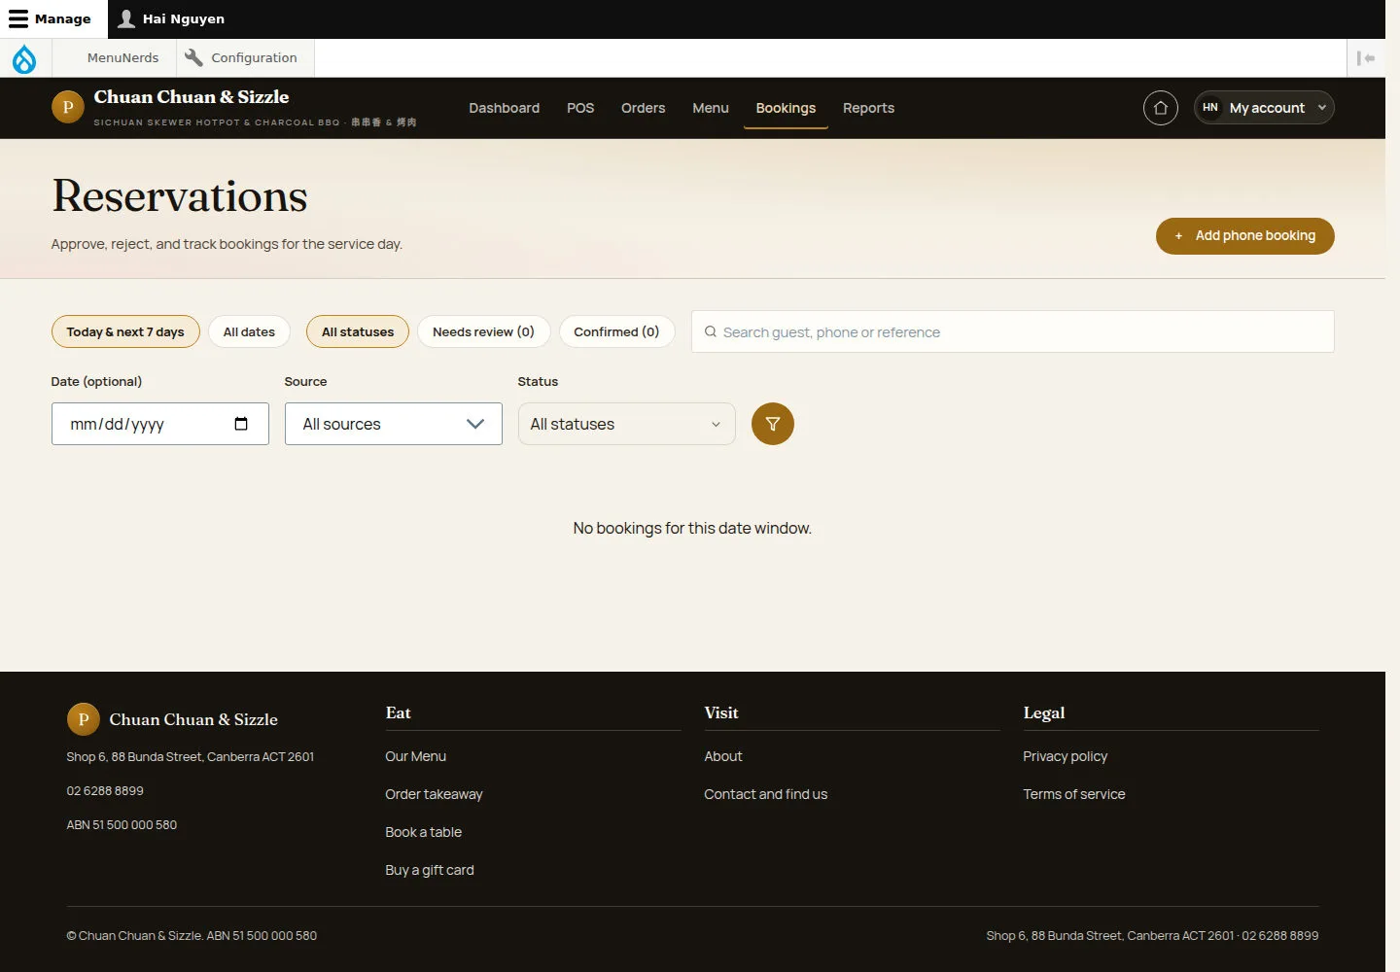
Task: Show Needs review (0) bookings
Action: click(x=483, y=331)
